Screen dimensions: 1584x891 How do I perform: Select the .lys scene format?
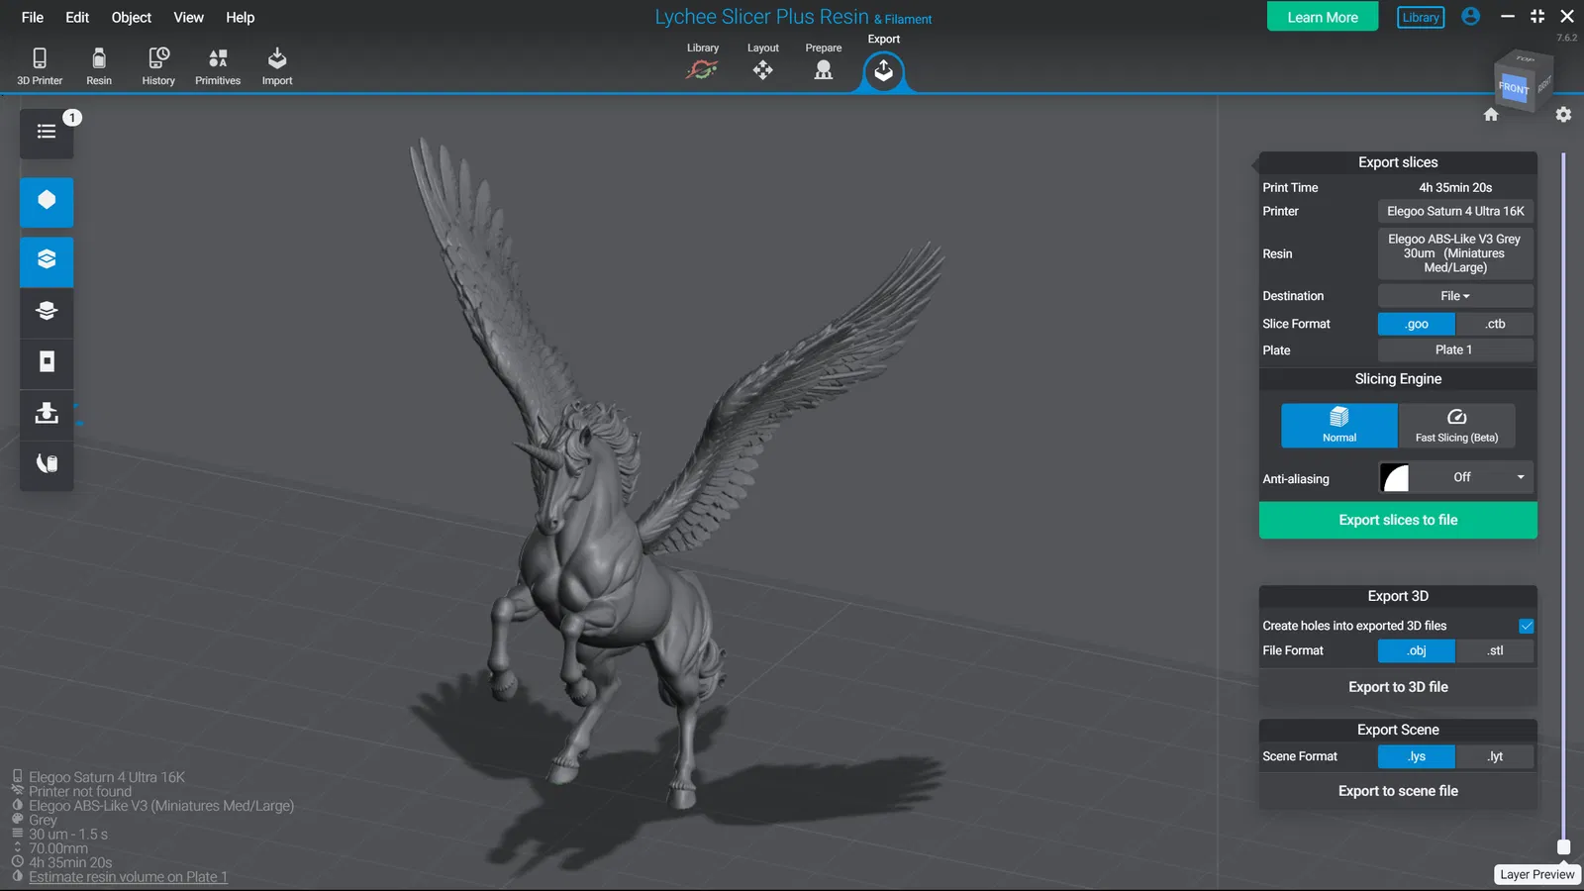coord(1417,756)
